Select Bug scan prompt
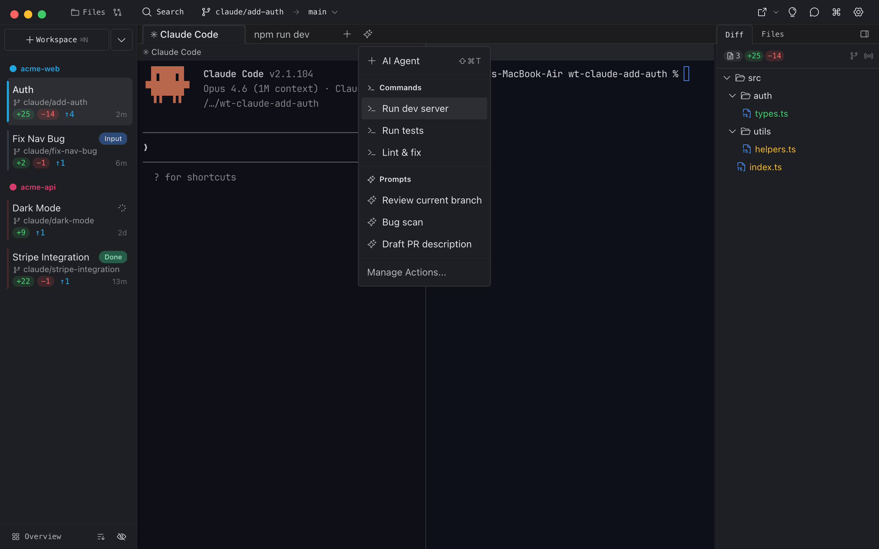 click(424, 222)
